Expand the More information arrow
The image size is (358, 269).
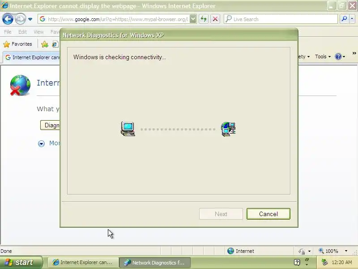click(x=41, y=143)
